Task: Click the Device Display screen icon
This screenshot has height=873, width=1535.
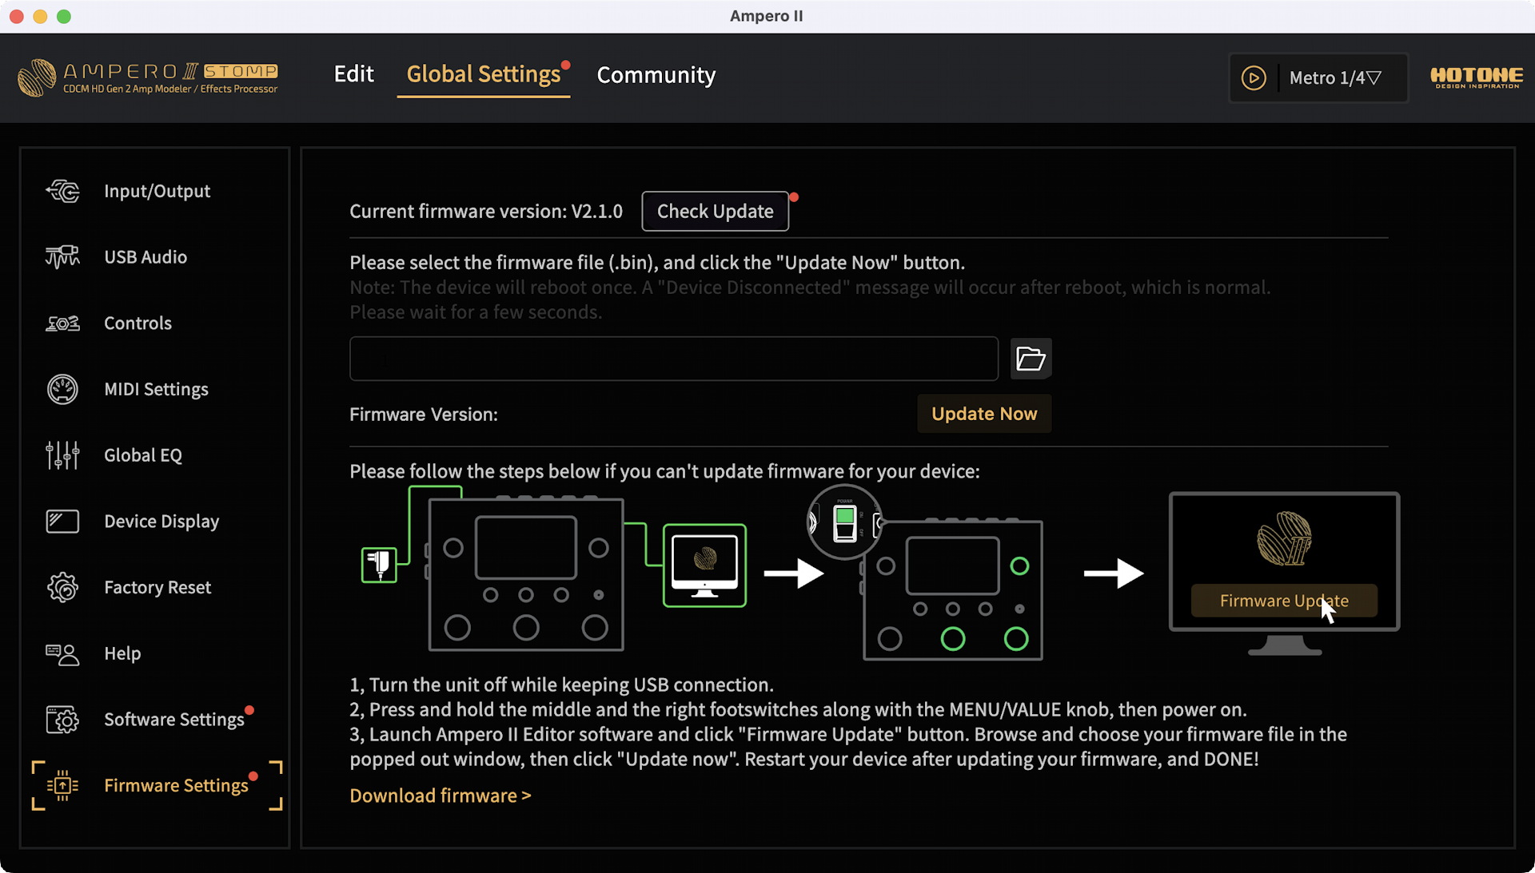Action: 62,522
